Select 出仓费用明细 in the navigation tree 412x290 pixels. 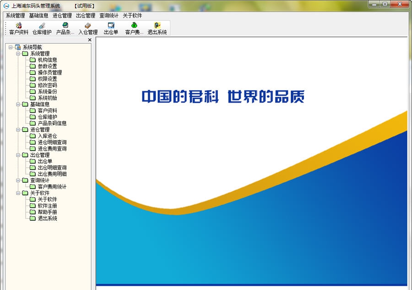click(52, 174)
